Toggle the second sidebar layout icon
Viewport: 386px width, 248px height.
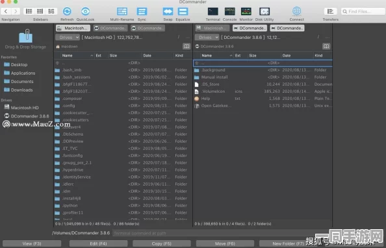40,11
